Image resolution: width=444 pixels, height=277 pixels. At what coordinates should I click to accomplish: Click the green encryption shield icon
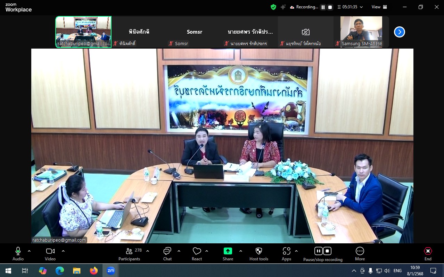[x=273, y=7]
